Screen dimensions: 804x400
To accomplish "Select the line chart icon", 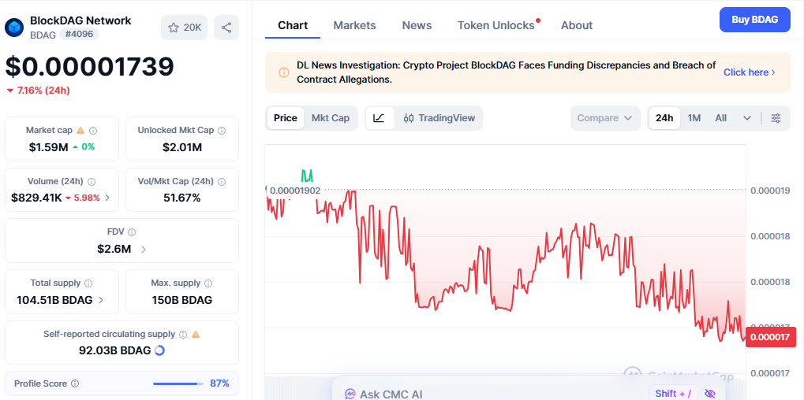I will [379, 118].
